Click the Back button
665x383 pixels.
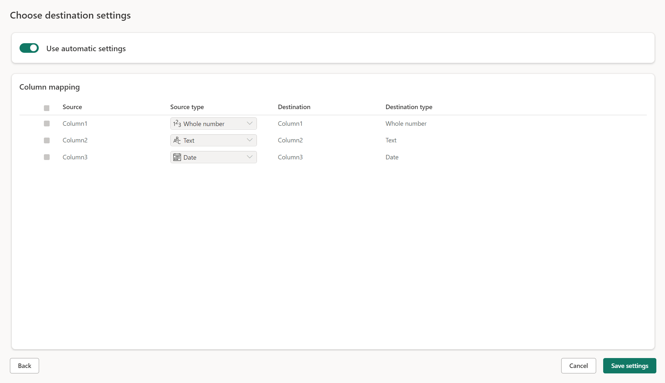(24, 365)
